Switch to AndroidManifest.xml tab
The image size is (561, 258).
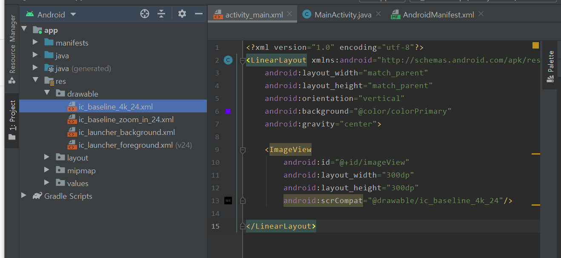[438, 15]
